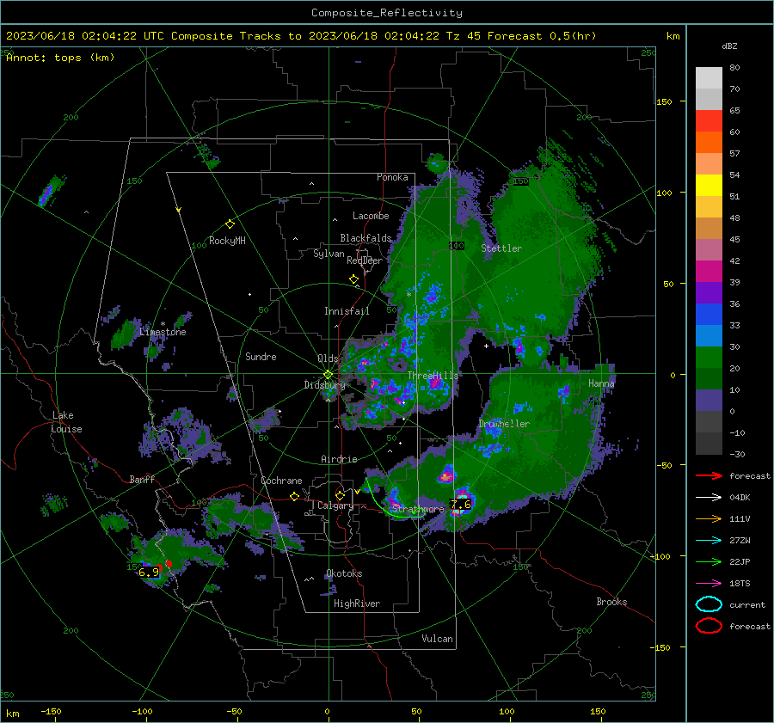
Task: Click the Airdrie town label
Action: [339, 459]
